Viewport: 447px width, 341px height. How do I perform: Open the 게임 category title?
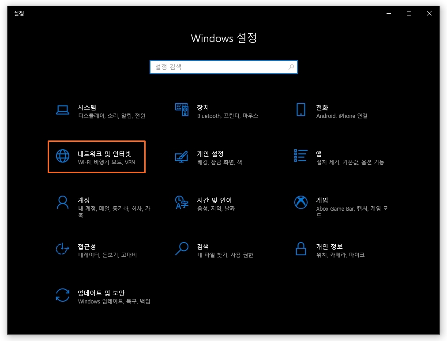point(322,200)
